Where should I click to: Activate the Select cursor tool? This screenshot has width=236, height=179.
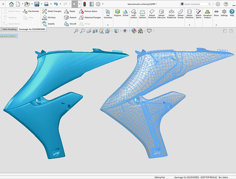(74, 4)
